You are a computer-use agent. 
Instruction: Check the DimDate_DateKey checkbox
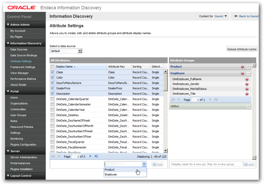point(52,115)
